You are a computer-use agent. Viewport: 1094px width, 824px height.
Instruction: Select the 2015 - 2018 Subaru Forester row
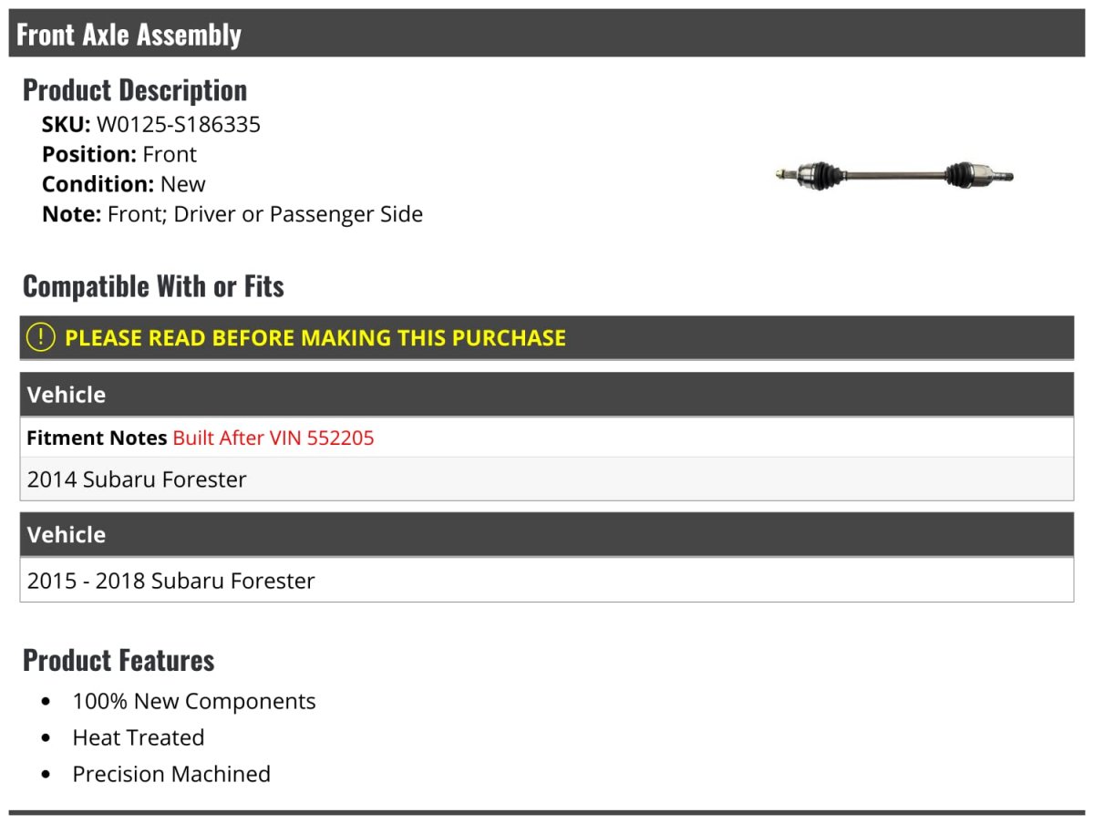[171, 581]
